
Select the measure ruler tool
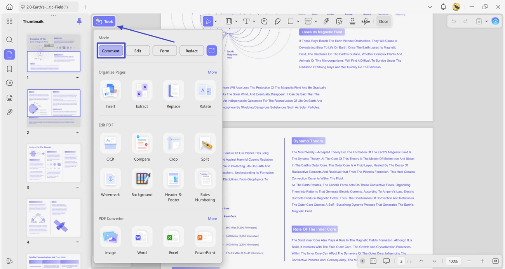pyautogui.click(x=308, y=21)
